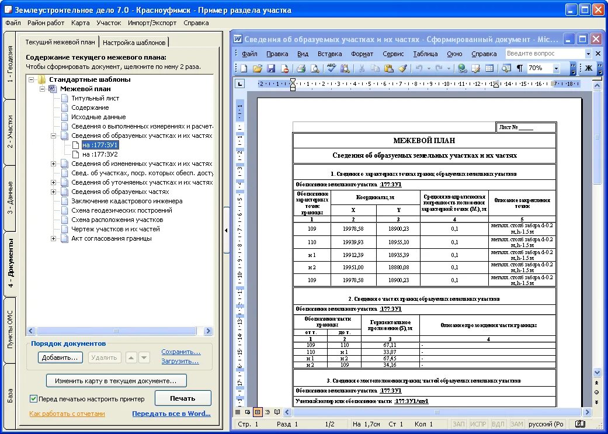Expand Сведения об уточняемых участках node

click(x=54, y=182)
